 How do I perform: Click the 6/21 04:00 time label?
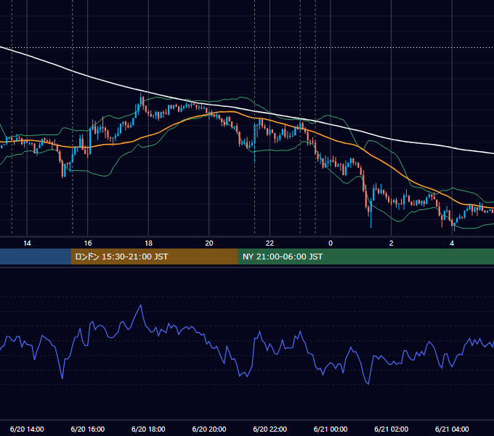coord(452,429)
